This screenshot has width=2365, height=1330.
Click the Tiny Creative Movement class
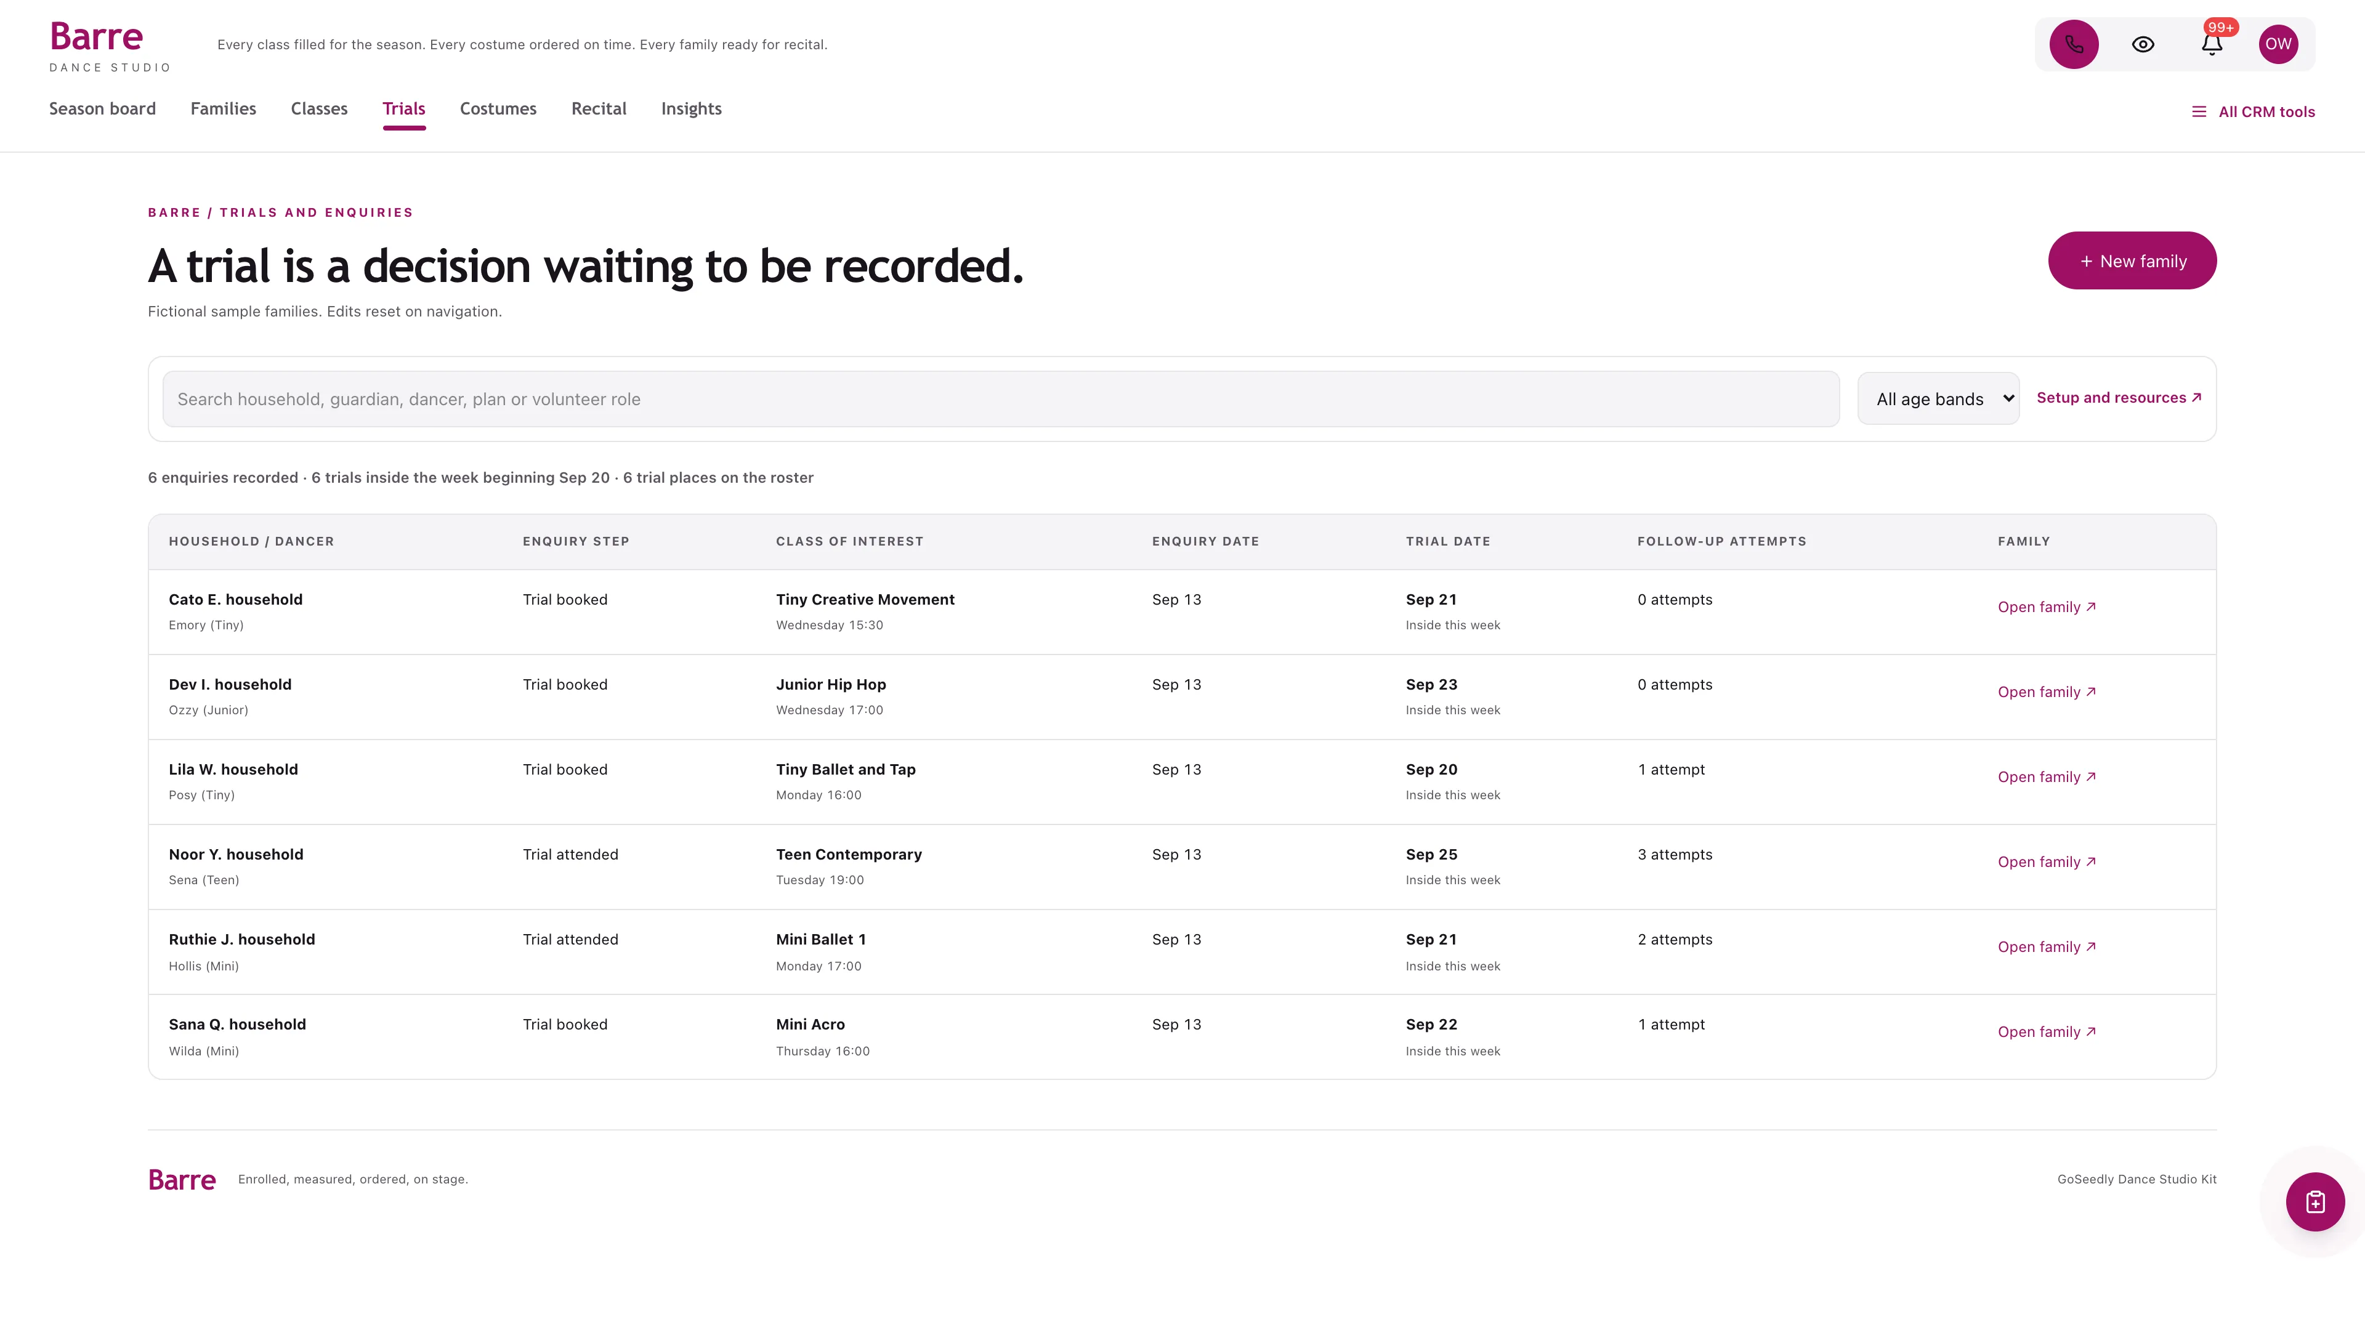click(x=865, y=599)
